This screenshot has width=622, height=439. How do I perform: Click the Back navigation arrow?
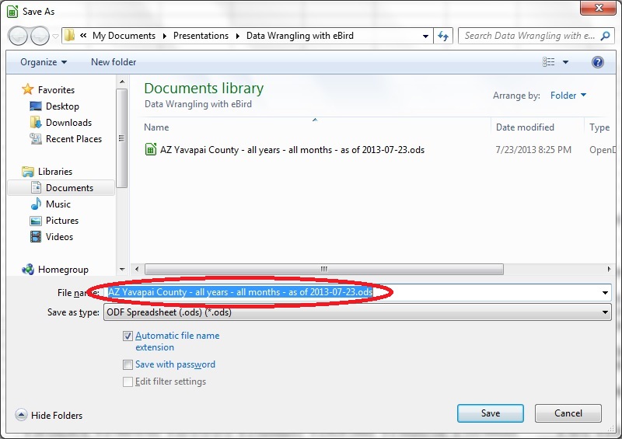pos(18,36)
